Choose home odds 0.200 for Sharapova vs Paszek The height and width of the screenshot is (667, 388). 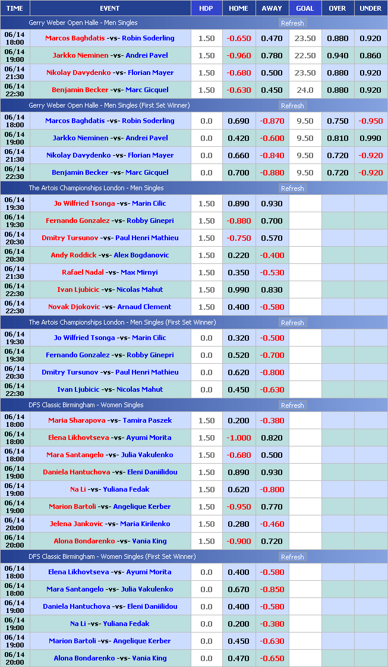coord(238,420)
